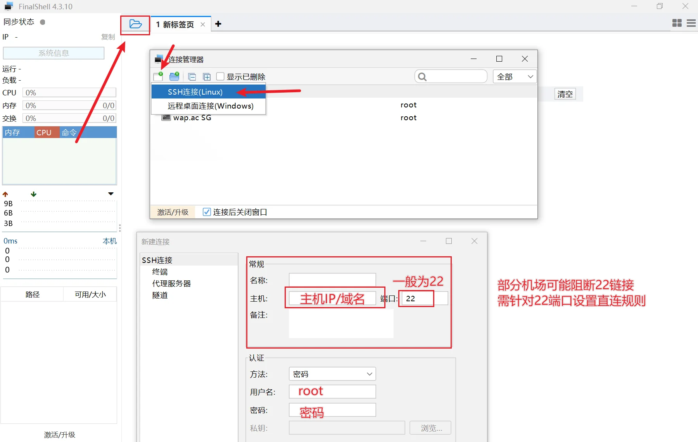
Task: Select 终端 in settings tree
Action: pos(160,272)
